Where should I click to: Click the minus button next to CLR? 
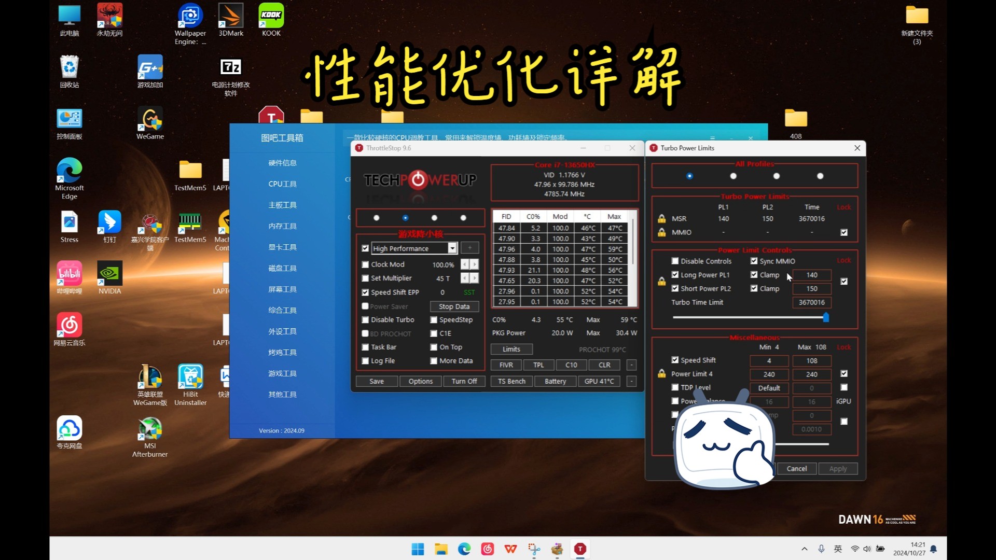click(631, 365)
